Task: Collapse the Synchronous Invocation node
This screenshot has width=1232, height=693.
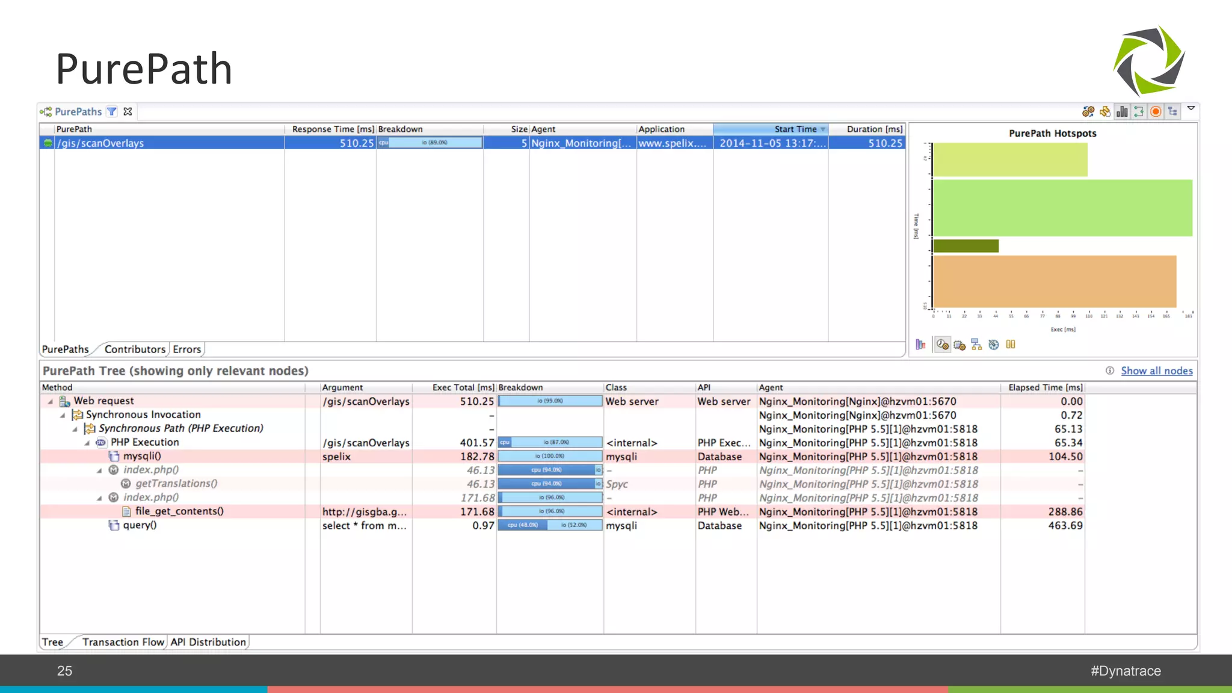Action: [63, 415]
